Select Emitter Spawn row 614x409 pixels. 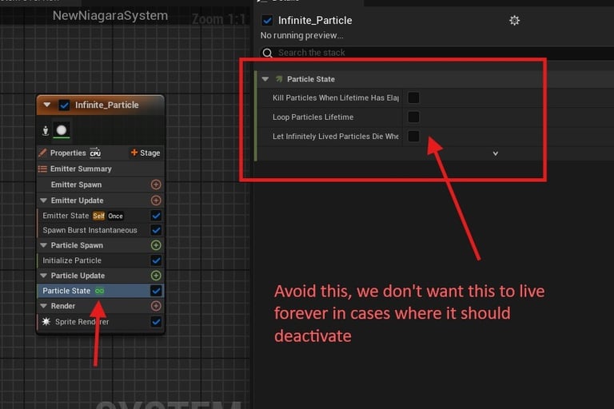click(x=100, y=185)
